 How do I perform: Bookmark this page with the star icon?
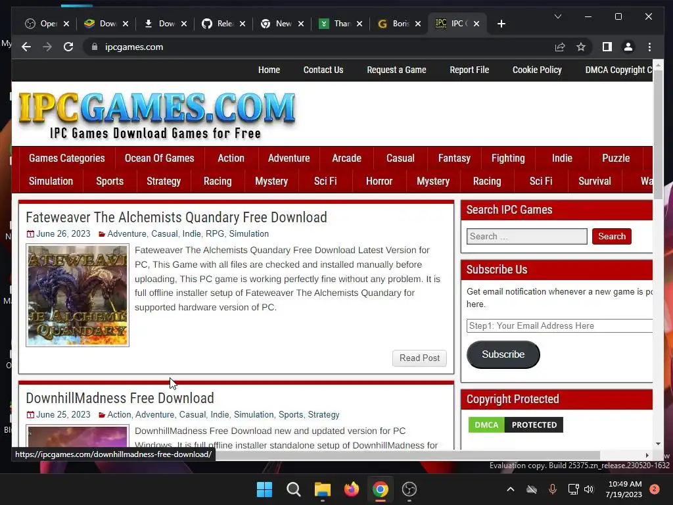point(581,47)
